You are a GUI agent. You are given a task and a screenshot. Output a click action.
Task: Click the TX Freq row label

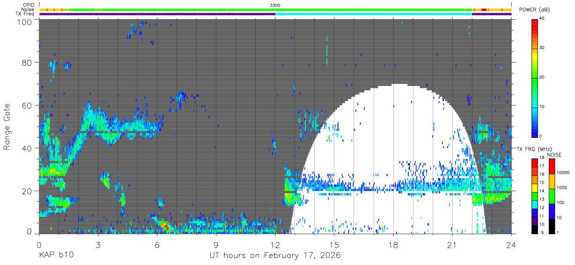25,14
